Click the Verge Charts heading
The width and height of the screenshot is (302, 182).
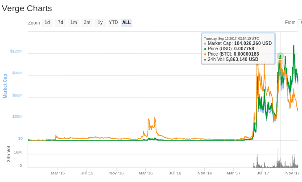pos(27,8)
